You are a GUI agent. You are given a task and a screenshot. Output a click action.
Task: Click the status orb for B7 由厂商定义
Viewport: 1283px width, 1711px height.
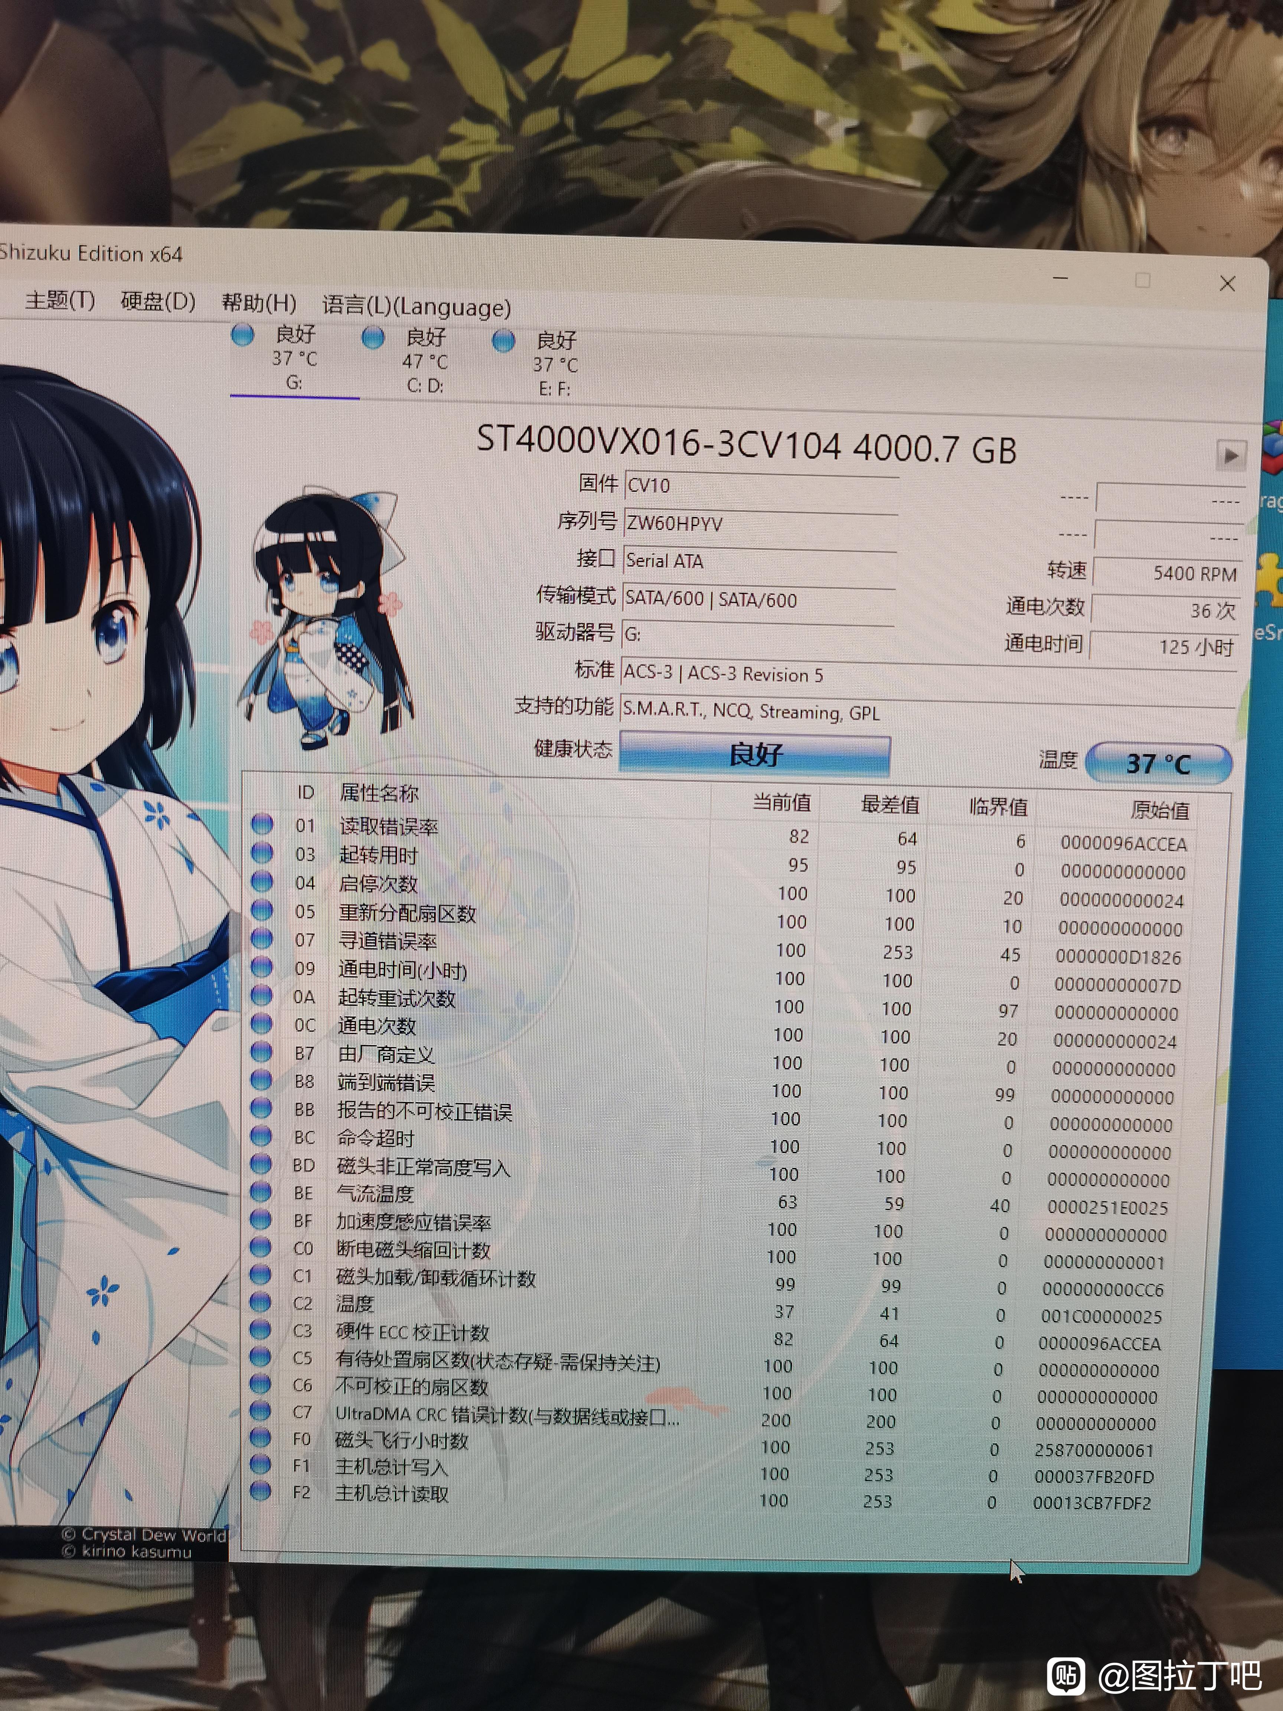pos(261,1053)
